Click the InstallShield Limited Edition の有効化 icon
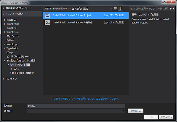177x122 pixels. tap(47, 23)
